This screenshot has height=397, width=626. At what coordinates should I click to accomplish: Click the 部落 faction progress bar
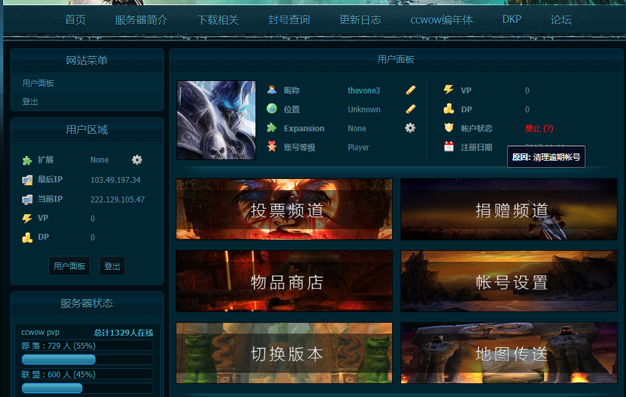click(x=58, y=359)
